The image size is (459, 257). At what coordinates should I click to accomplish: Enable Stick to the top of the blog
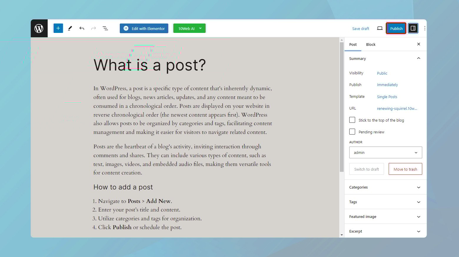point(352,120)
